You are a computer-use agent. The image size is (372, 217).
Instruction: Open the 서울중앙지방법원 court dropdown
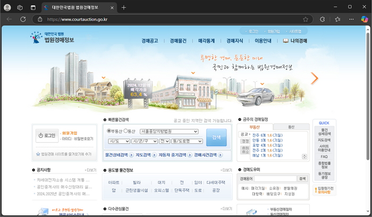click(x=168, y=132)
